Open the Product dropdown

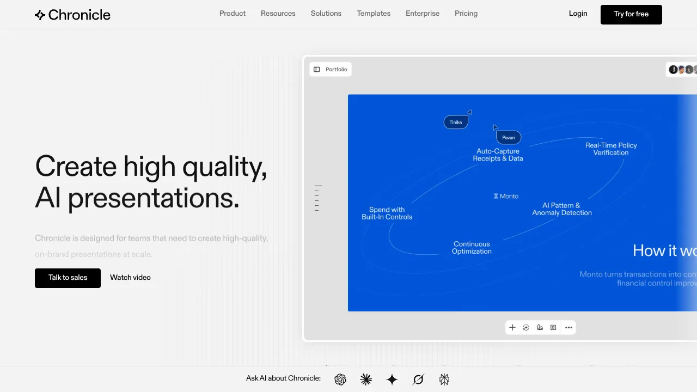(233, 13)
